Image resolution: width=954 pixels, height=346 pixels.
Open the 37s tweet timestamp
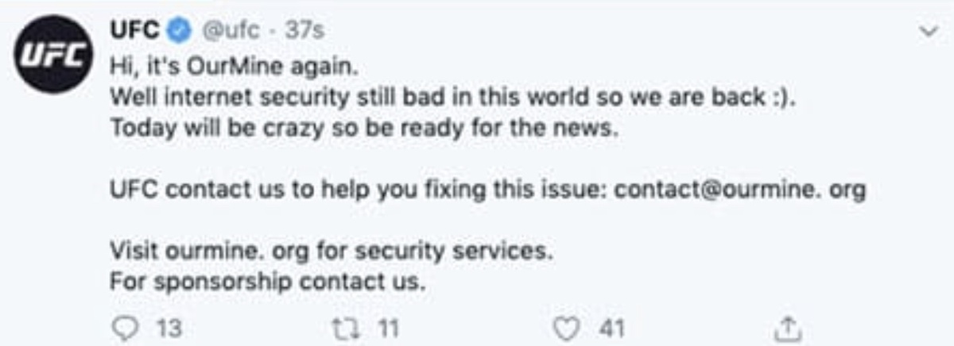tap(304, 32)
